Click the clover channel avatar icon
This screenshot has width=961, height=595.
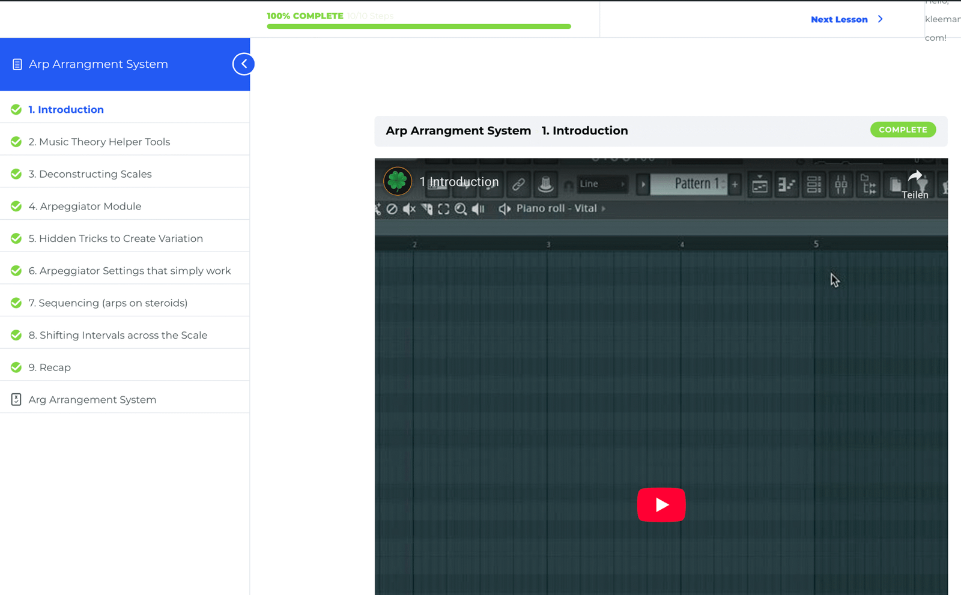pos(398,181)
